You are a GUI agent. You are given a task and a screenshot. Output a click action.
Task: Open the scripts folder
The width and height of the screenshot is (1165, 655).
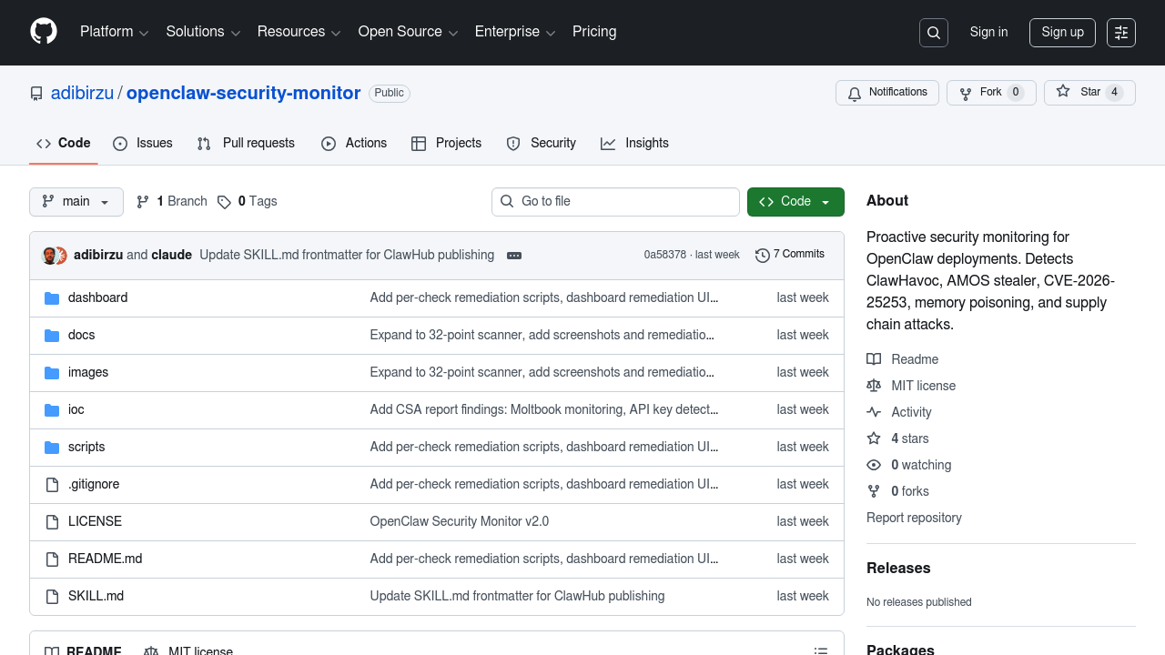click(86, 447)
